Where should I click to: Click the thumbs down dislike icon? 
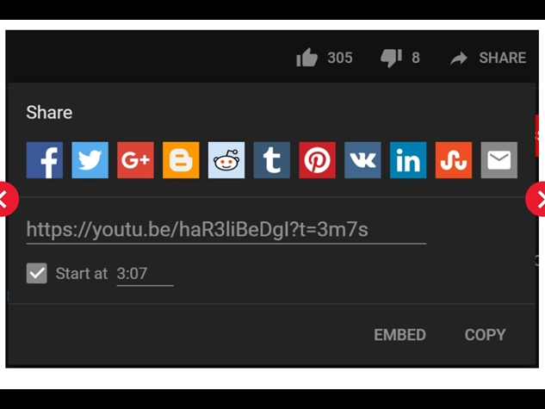[392, 58]
